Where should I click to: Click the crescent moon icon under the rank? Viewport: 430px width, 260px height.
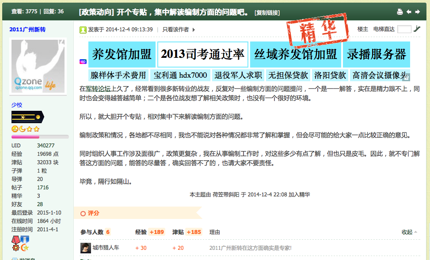[x=22, y=129]
